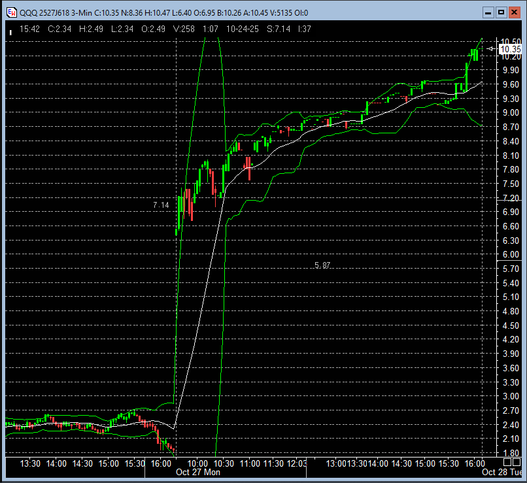527x483 pixels.
Task: Maximize the QQQ chart window
Action: pos(501,12)
